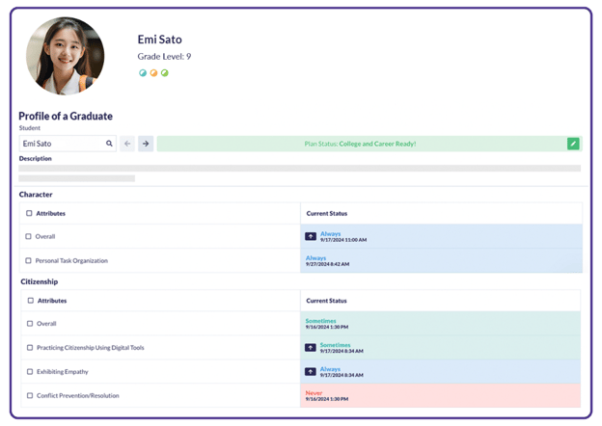Click the Character section heading

(x=36, y=195)
